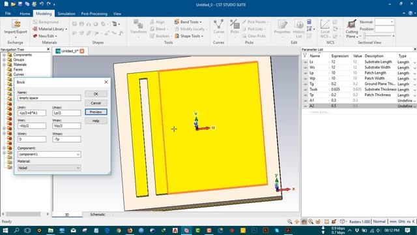Click the Undo icon in quick access toolbar
The width and height of the screenshot is (417, 235).
42,4
